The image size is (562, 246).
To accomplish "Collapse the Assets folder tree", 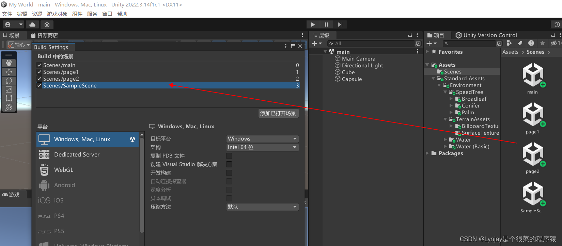I will point(427,65).
